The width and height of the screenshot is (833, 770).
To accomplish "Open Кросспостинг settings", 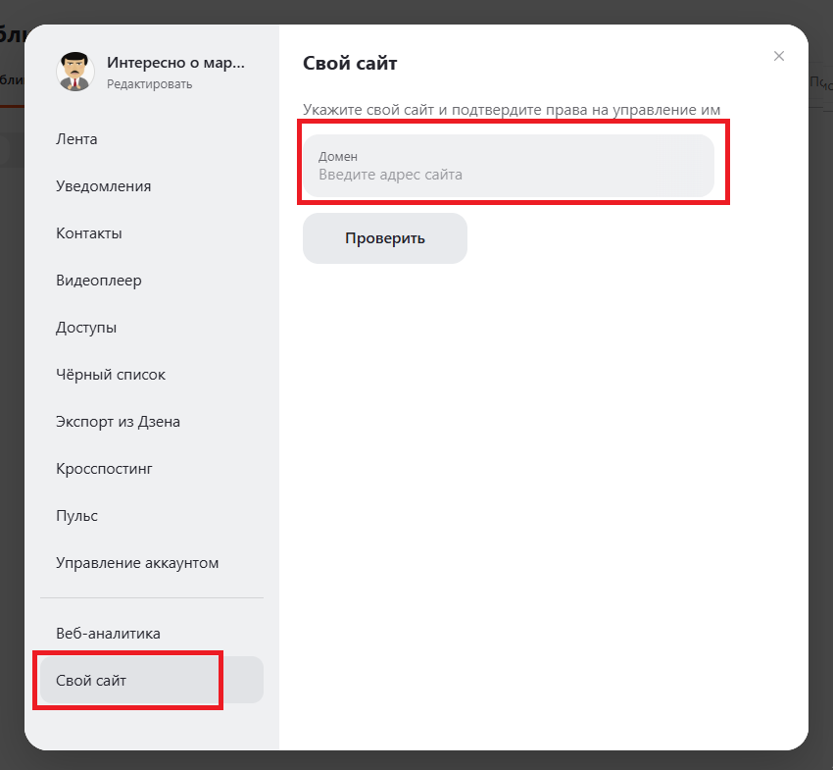I will [x=104, y=469].
